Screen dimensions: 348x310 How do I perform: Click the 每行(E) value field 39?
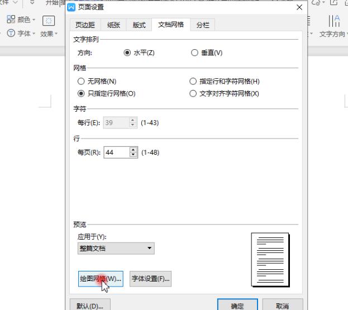click(116, 123)
